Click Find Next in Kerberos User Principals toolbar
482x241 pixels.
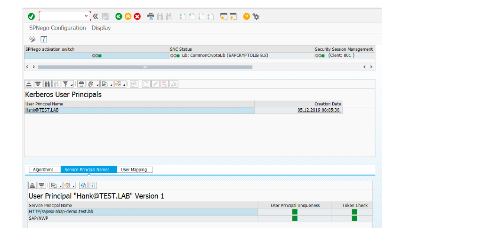(56, 84)
